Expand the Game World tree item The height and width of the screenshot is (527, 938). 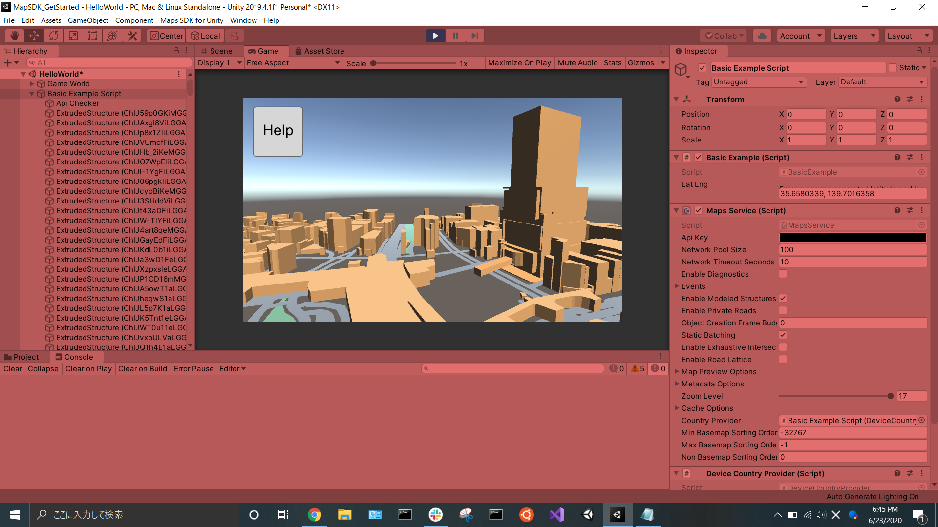32,84
